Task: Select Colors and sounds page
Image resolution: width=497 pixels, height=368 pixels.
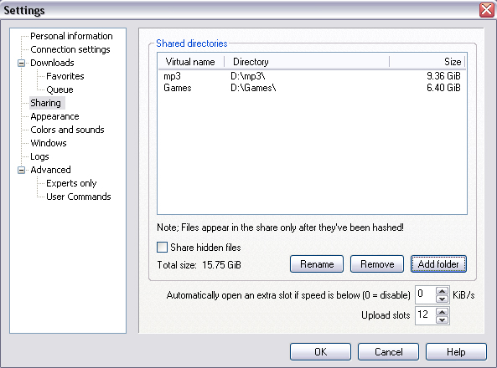Action: (67, 130)
